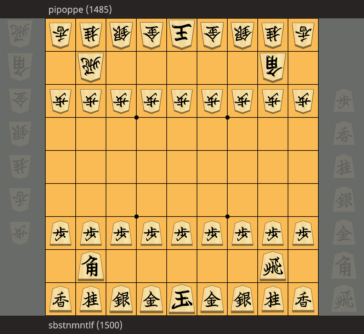Click the faded gold (金) in the right hand tray

[344, 233]
